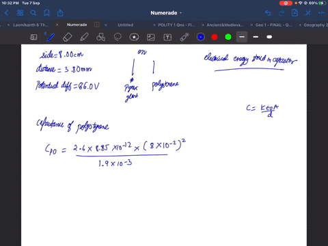Undo the last stroke
The height and width of the screenshot is (246, 328).
(x=268, y=13)
